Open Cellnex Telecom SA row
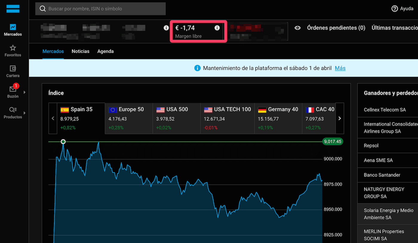The width and height of the screenshot is (418, 243). pos(388,110)
